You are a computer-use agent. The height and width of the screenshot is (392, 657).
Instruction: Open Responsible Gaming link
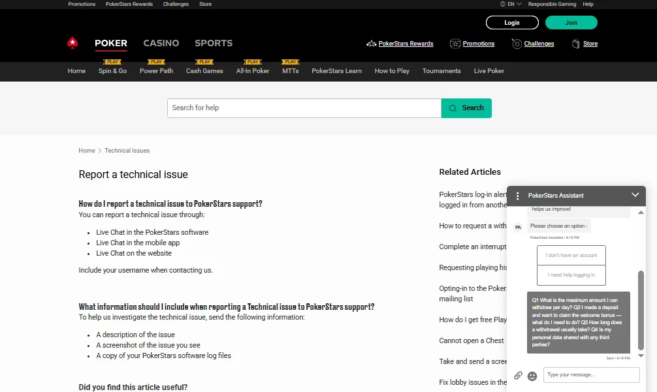point(552,4)
